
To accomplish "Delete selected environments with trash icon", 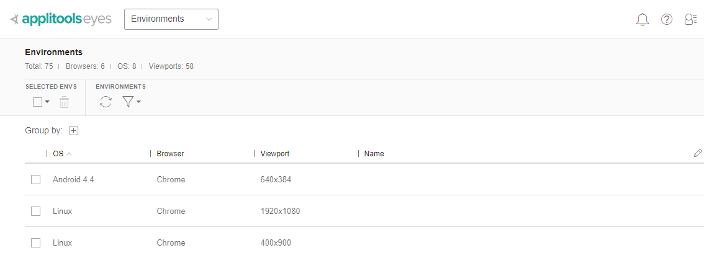I will pyautogui.click(x=64, y=102).
